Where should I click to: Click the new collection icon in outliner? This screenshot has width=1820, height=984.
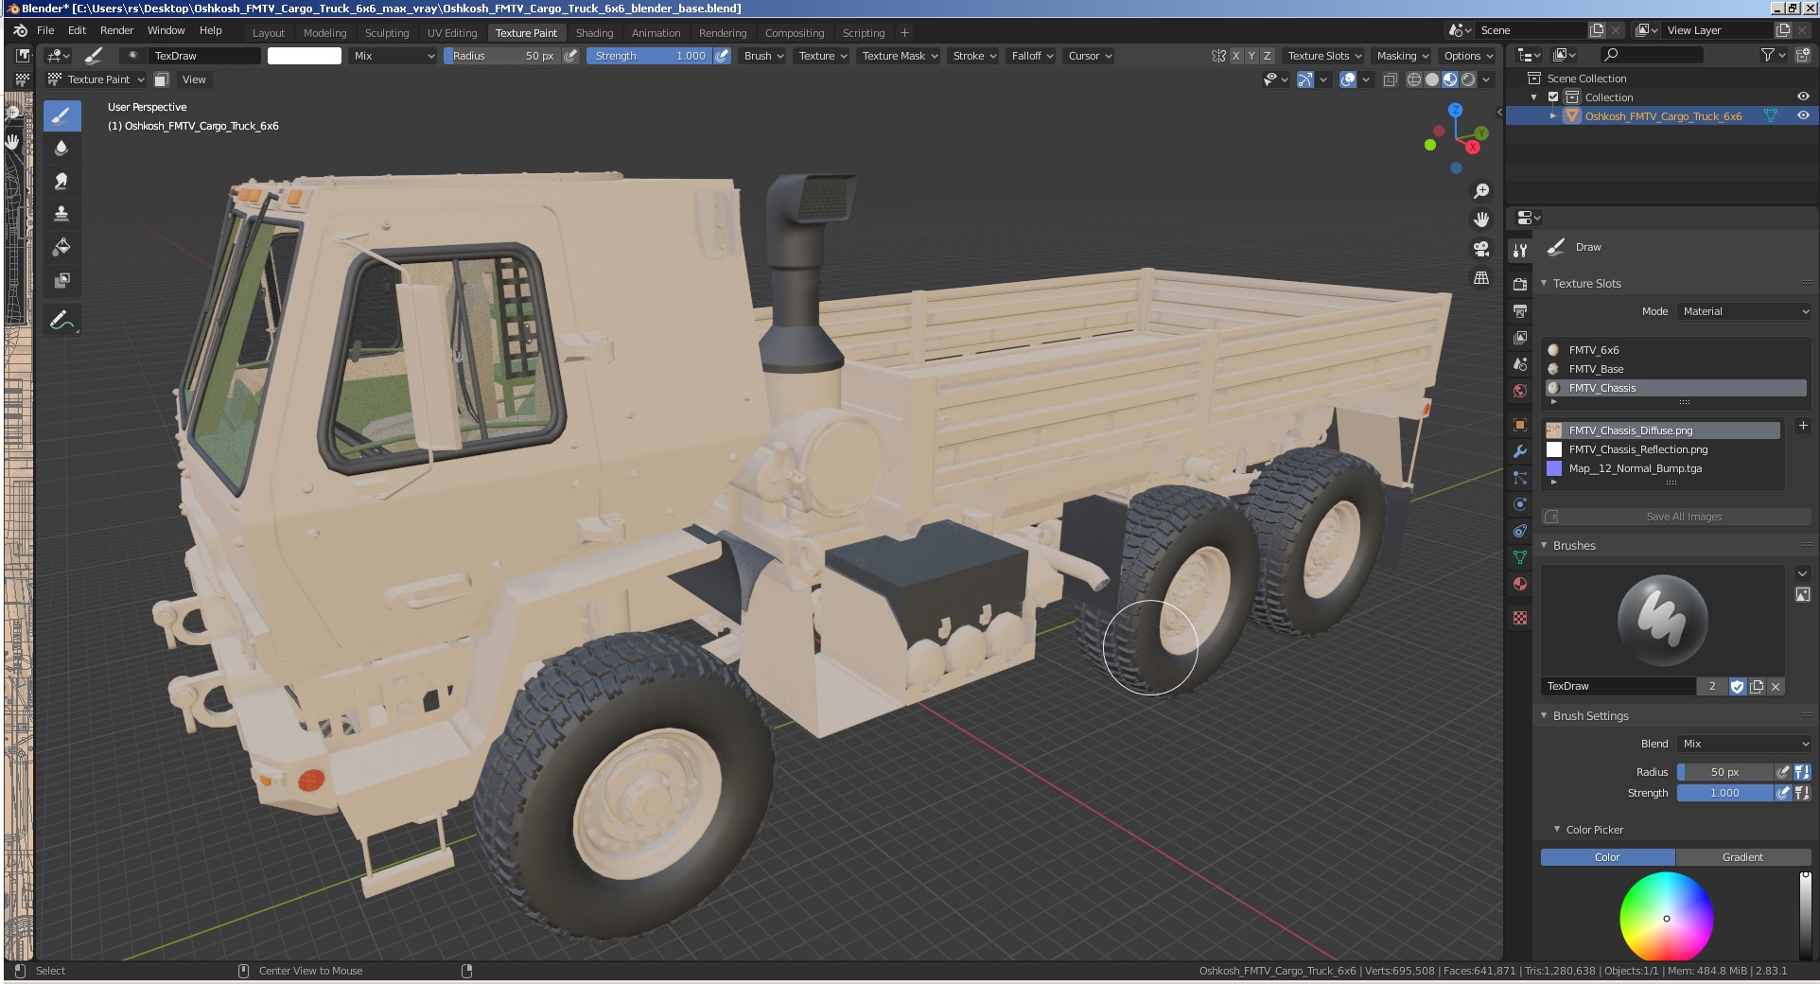tap(1803, 56)
